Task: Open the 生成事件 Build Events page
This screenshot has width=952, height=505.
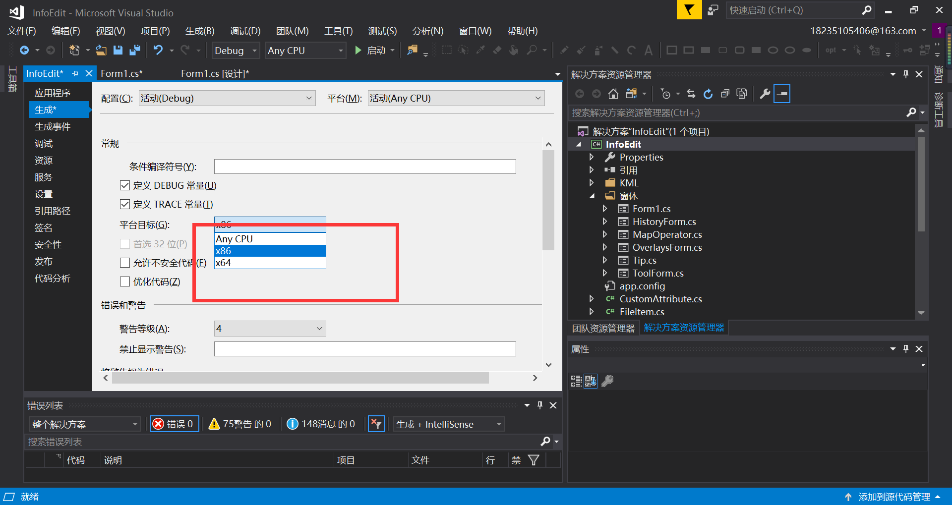Action: 53,126
